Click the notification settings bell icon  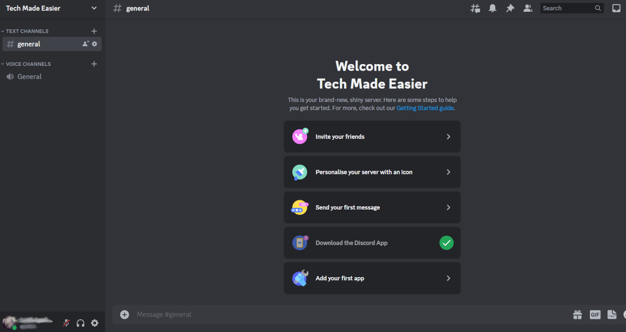point(492,8)
